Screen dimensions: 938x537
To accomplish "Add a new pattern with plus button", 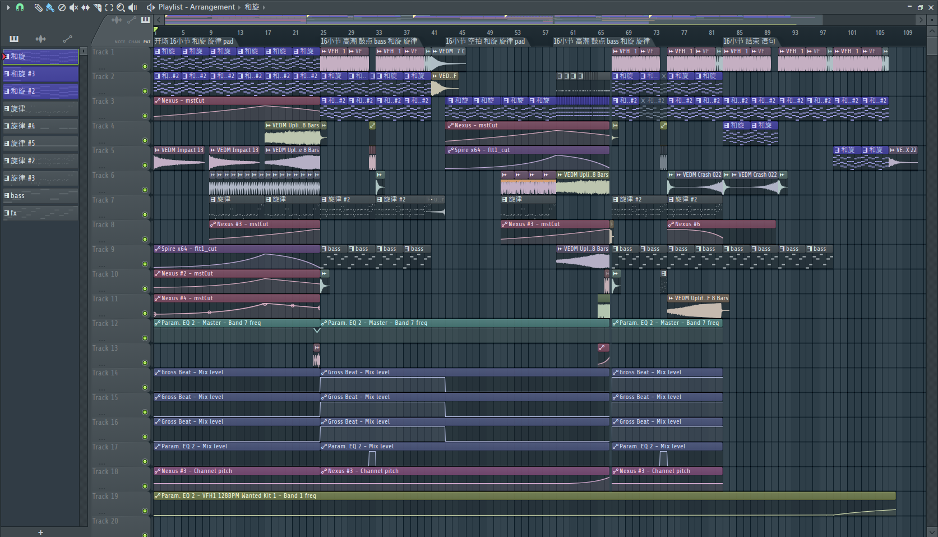I will [40, 533].
